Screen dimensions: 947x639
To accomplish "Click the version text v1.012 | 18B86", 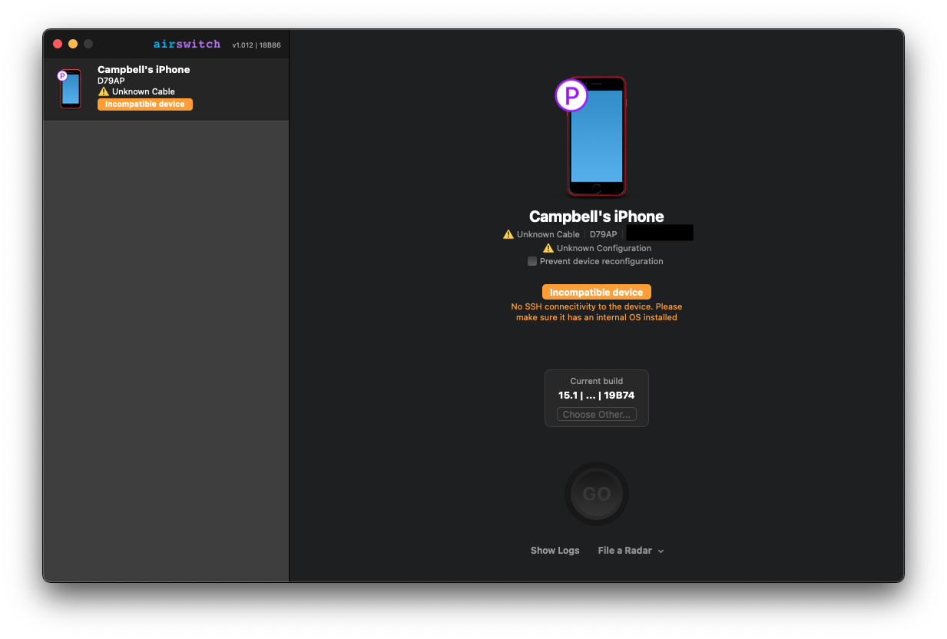I will coord(257,45).
